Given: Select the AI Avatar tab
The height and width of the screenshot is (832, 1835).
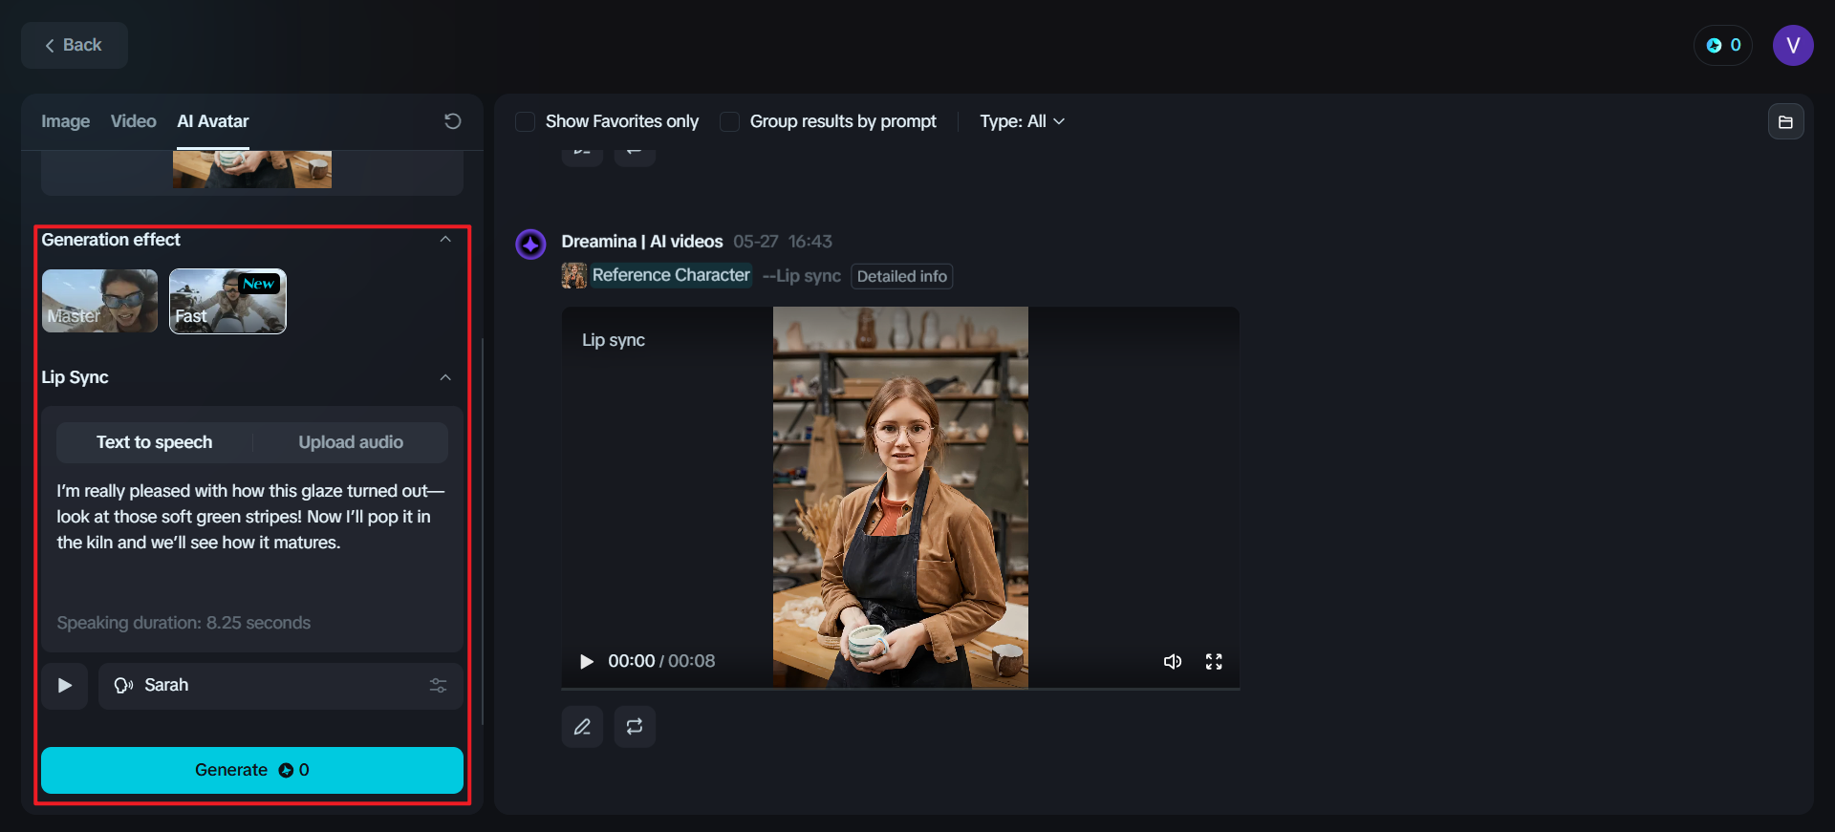Looking at the screenshot, I should [212, 121].
